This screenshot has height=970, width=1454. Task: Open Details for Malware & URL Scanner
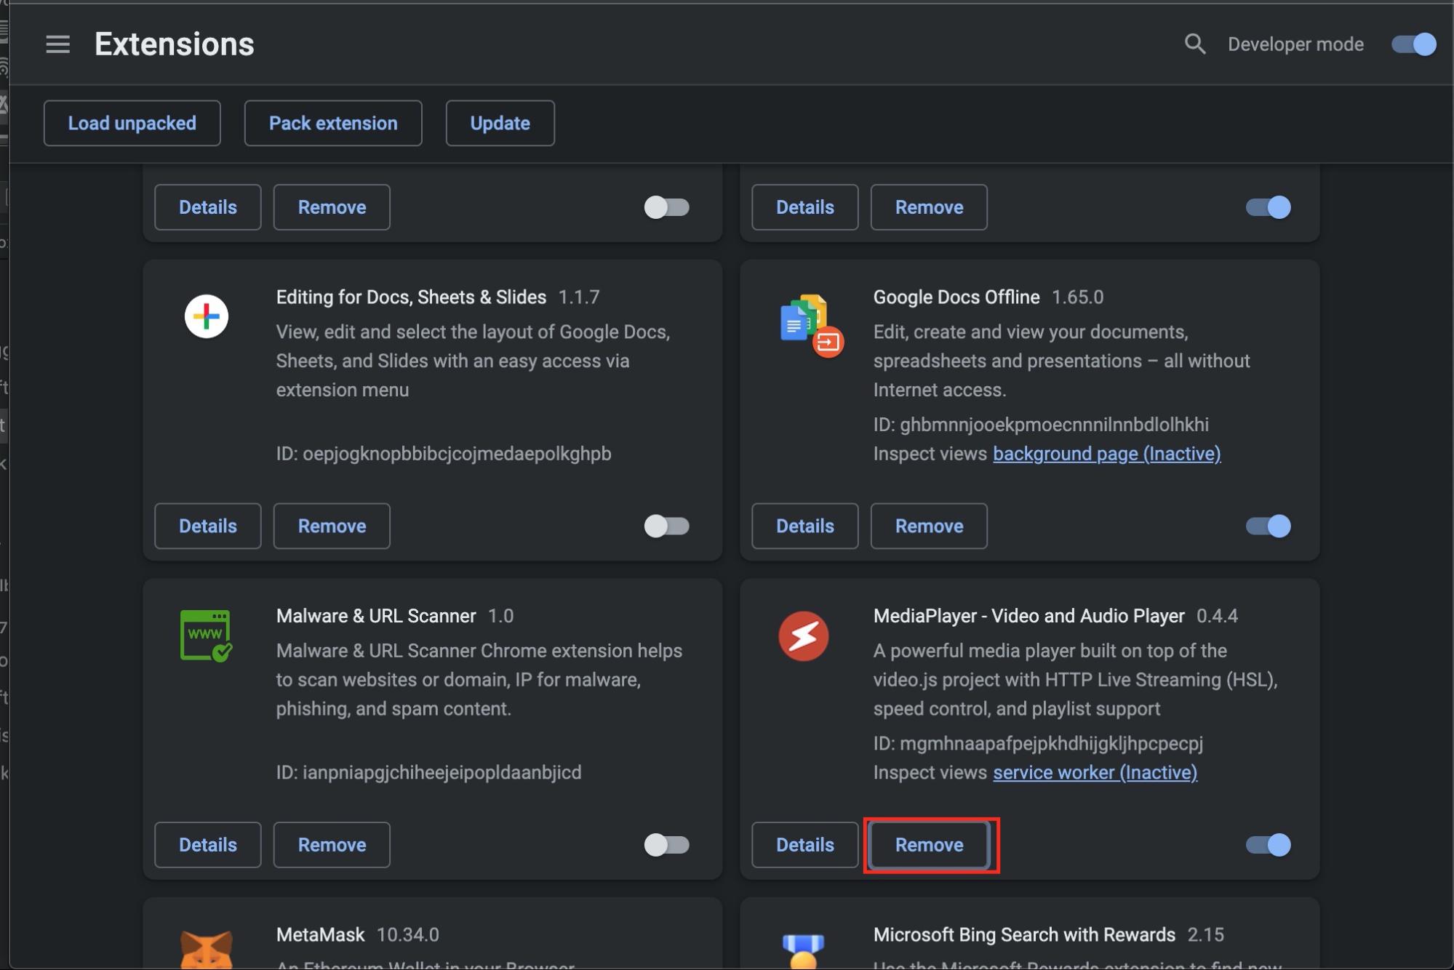tap(208, 845)
